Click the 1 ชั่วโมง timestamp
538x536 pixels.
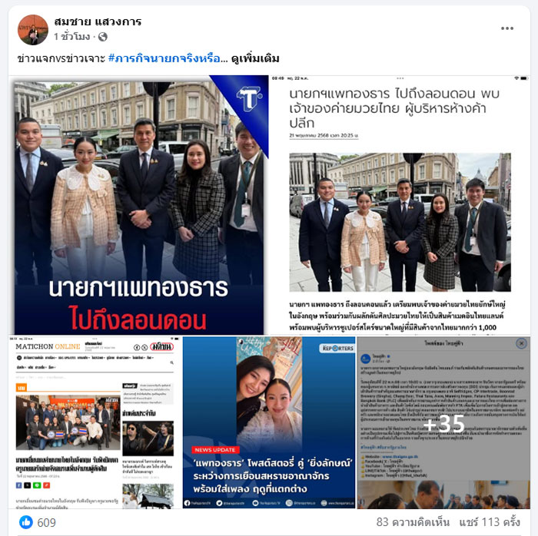(x=71, y=37)
